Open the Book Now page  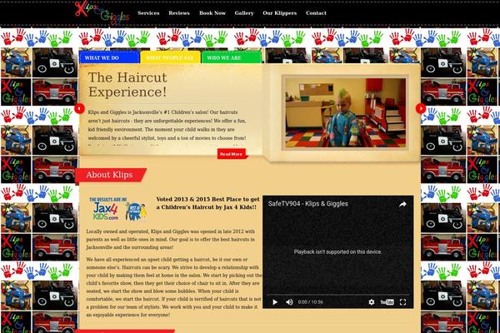(x=212, y=13)
